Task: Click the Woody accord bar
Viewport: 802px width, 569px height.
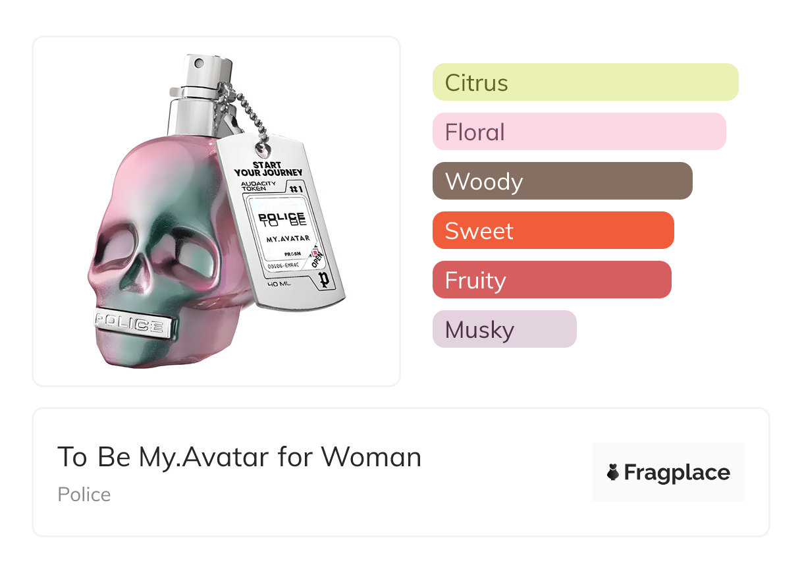Action: [x=562, y=181]
